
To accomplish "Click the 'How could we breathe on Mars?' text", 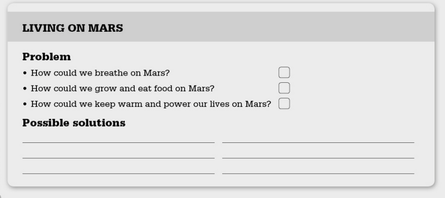I will point(100,73).
